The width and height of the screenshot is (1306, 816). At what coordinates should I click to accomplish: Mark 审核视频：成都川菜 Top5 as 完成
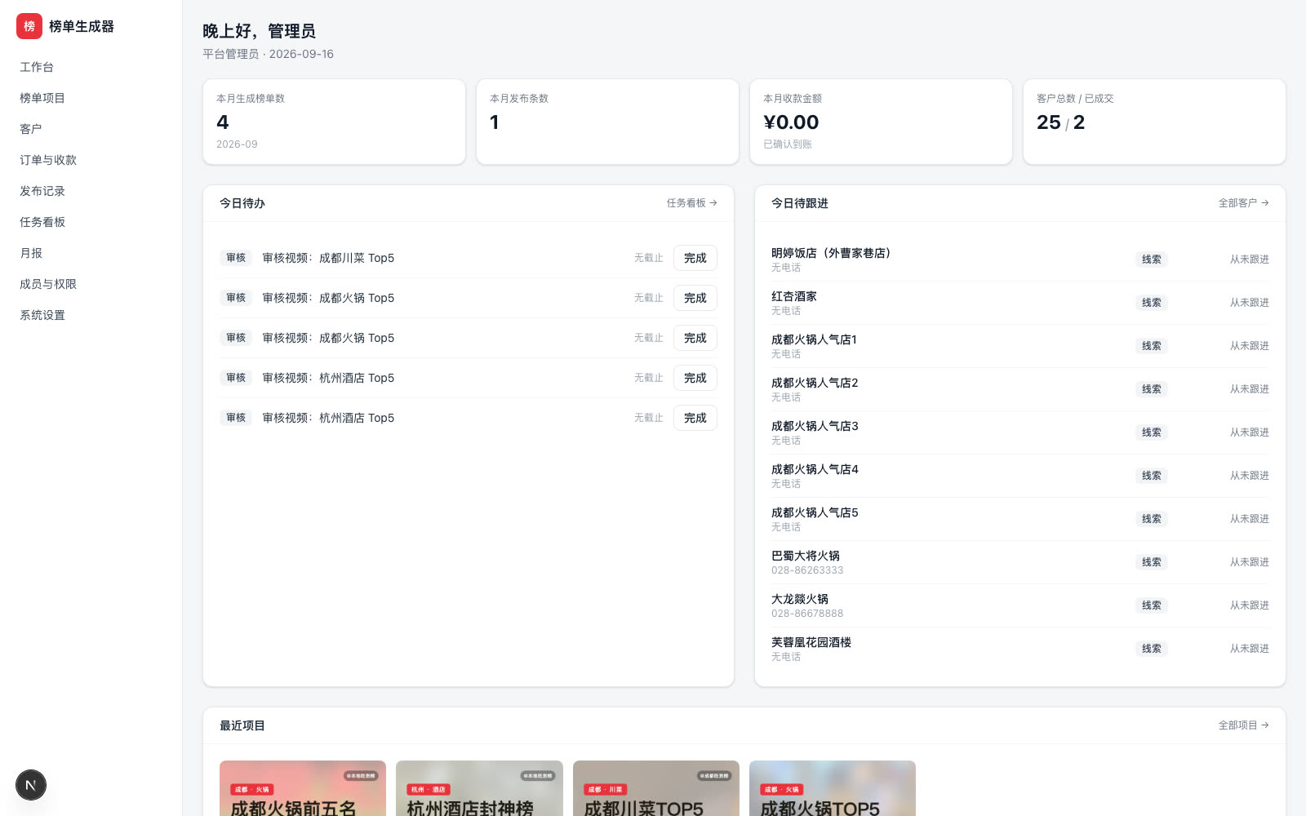695,258
